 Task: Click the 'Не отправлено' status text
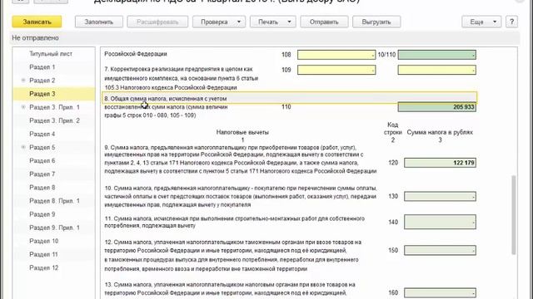click(x=35, y=38)
